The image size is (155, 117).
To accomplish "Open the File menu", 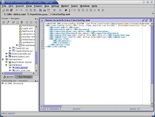I will (4, 6).
